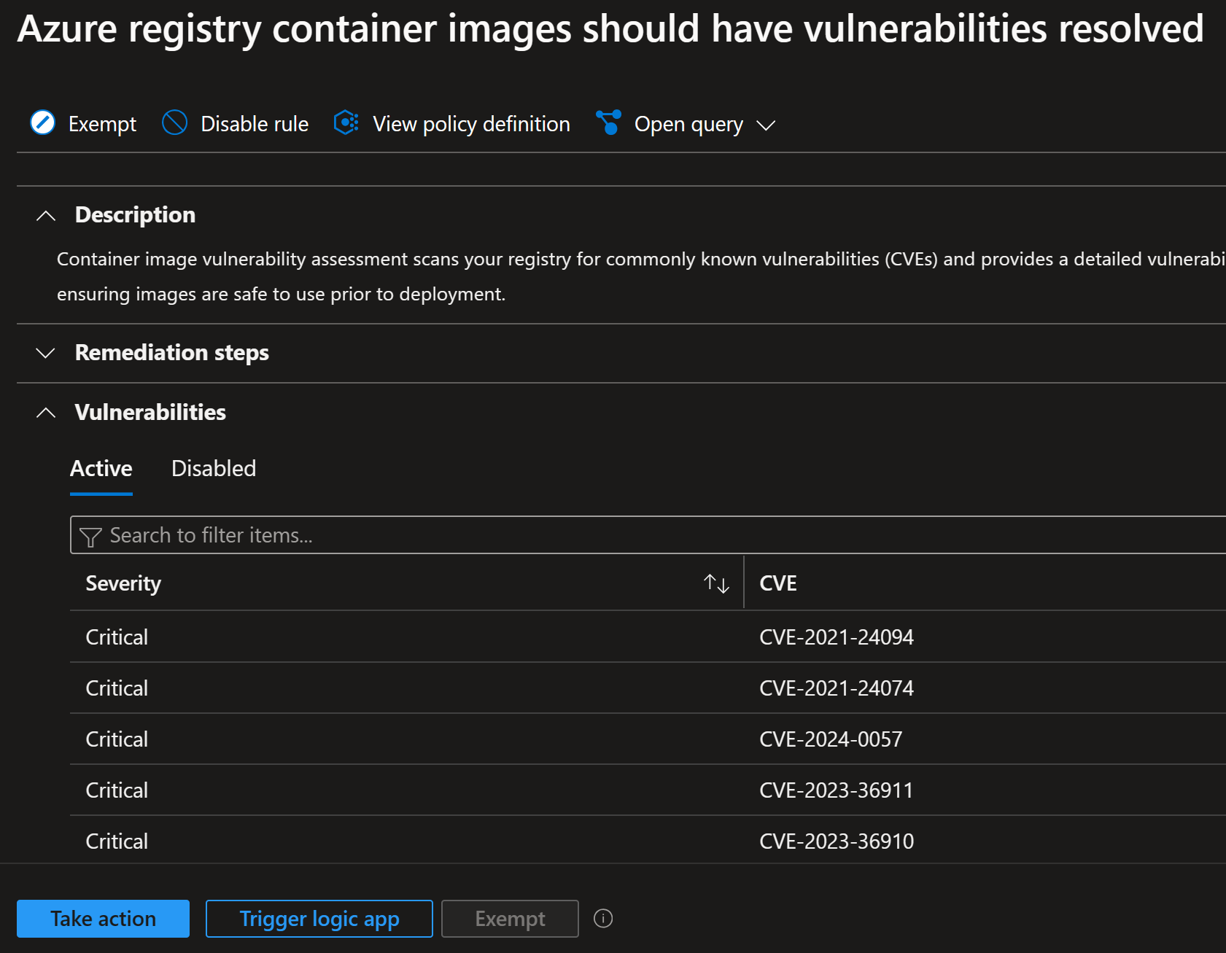This screenshot has width=1226, height=953.
Task: Click Critical severity cell for CVE-2024-0057
Action: (x=117, y=739)
